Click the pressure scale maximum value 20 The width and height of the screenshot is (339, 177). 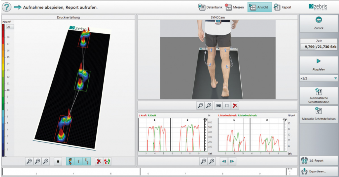10,27
